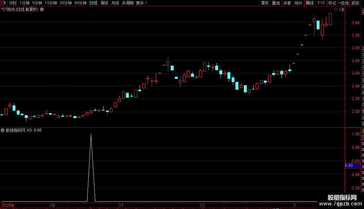364x209 pixels.
Task: Open 多周期 multi-period view
Action: (128, 3)
